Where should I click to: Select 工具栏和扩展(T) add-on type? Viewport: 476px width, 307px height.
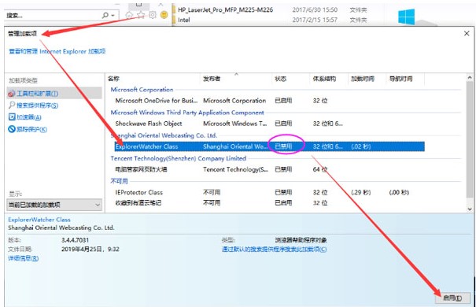[x=54, y=94]
